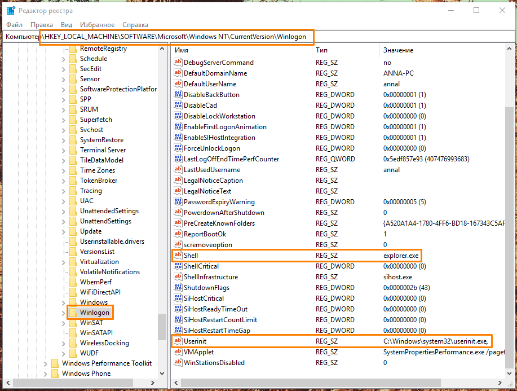The width and height of the screenshot is (517, 391).
Task: Expand the Winlogon key
Action: coord(63,313)
